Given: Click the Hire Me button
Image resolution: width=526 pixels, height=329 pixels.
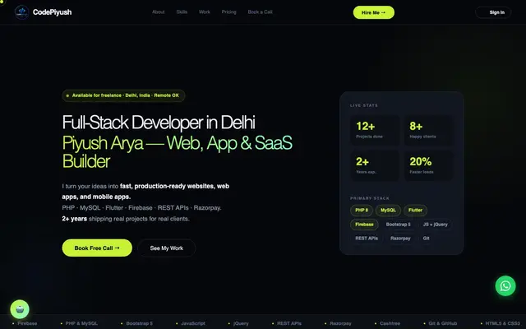Looking at the screenshot, I should tap(374, 12).
